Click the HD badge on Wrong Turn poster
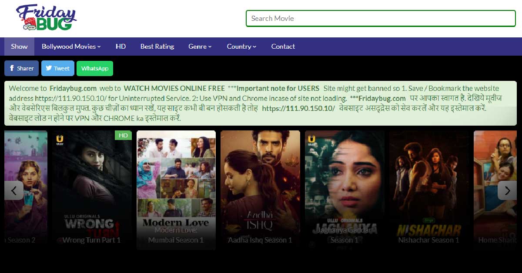 (x=123, y=135)
